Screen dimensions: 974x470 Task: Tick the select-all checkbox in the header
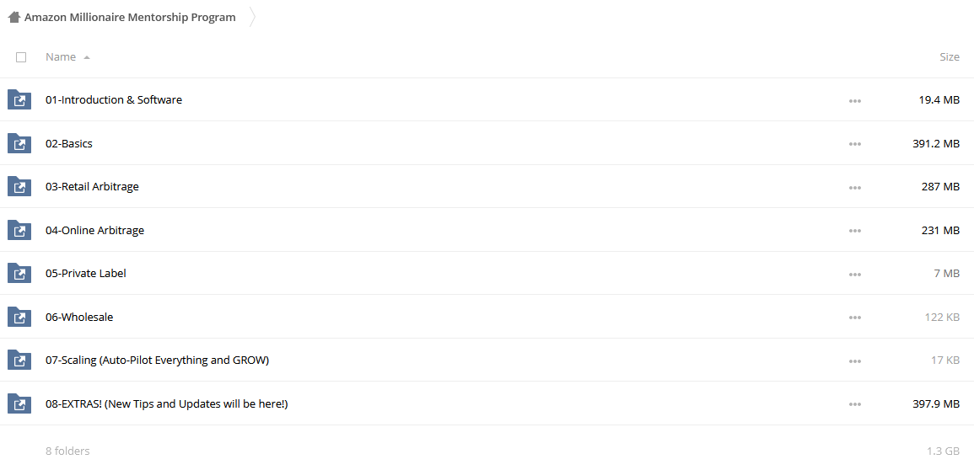(21, 57)
